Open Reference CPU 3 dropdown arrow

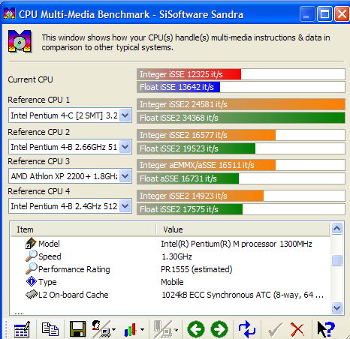coord(125,176)
